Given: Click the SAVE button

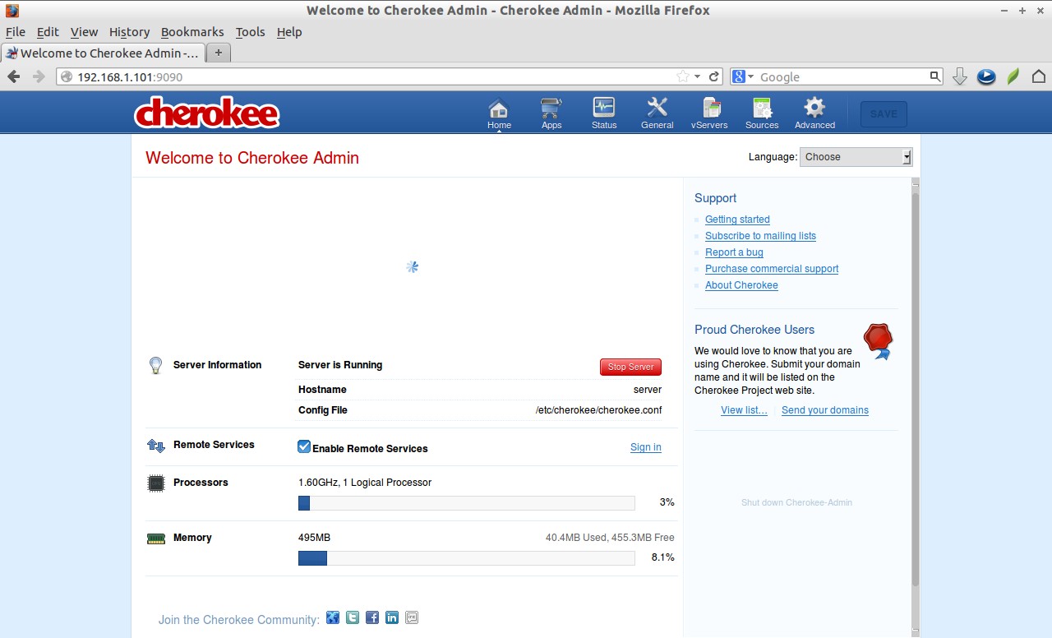Looking at the screenshot, I should 884,114.
